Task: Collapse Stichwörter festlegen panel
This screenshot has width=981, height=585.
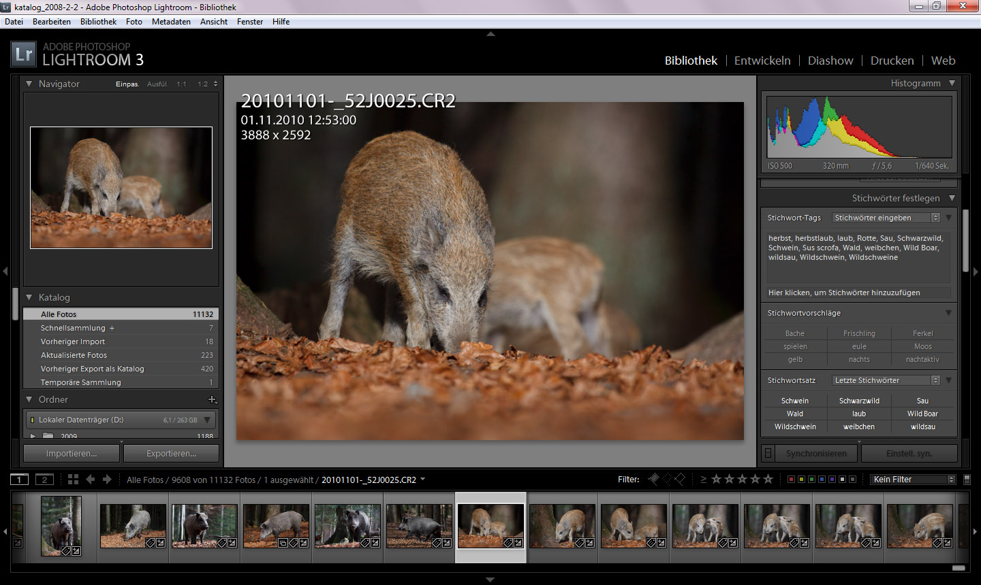Action: click(952, 198)
